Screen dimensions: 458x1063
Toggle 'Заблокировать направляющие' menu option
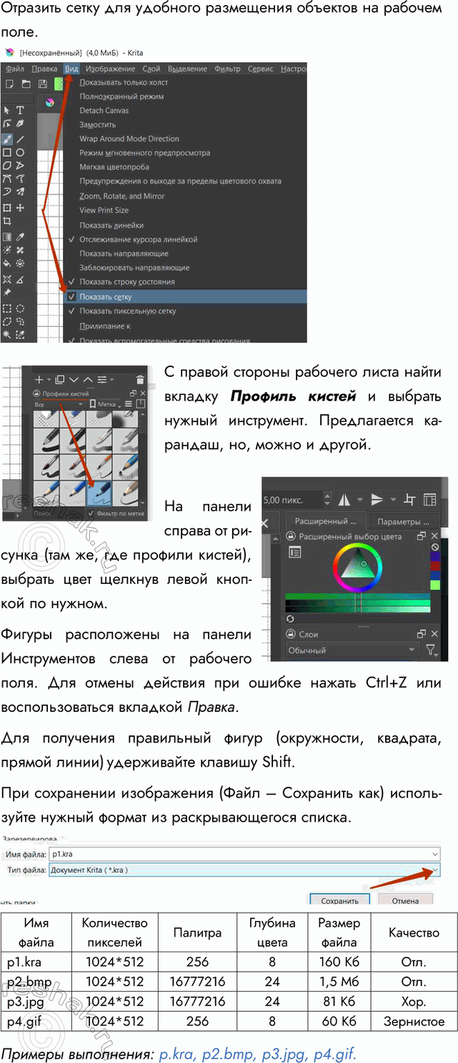point(185,268)
